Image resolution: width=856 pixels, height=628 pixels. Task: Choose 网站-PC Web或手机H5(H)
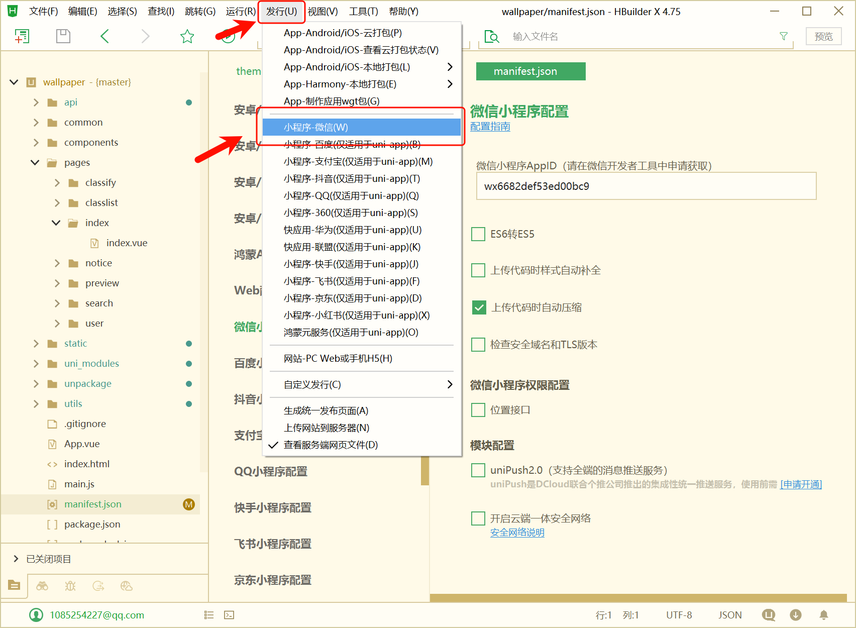tap(362, 359)
